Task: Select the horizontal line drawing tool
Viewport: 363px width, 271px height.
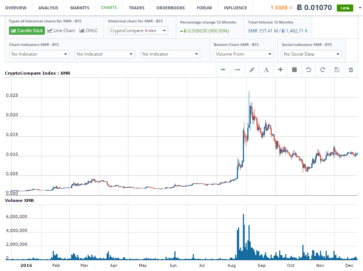Action: pos(223,70)
